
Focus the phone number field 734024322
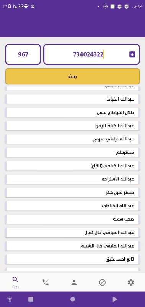[x=91, y=54]
